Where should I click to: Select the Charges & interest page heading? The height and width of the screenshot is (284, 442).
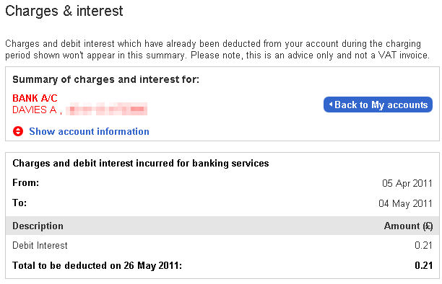point(64,11)
